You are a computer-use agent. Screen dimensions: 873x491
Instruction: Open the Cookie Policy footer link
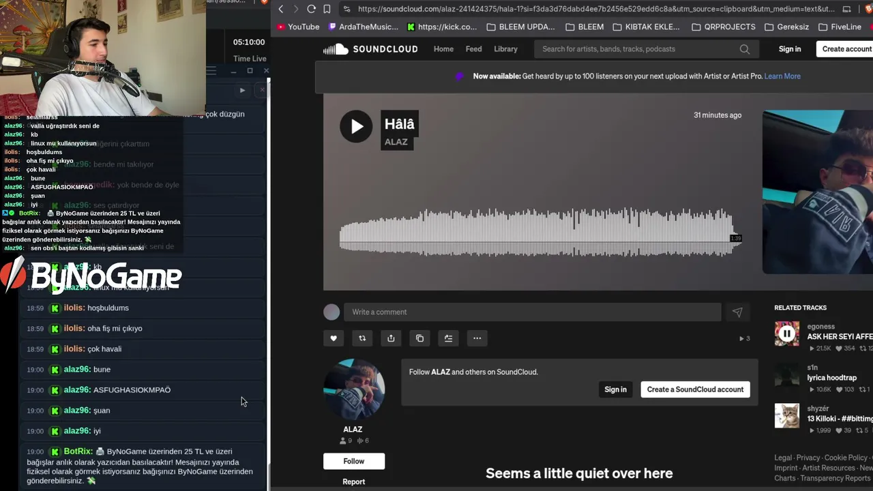click(x=846, y=458)
